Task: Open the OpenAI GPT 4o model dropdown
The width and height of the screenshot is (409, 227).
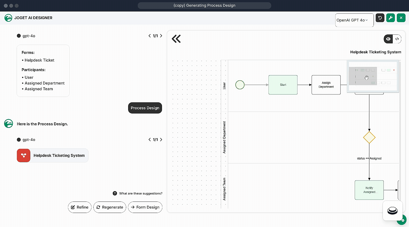Action: (354, 20)
